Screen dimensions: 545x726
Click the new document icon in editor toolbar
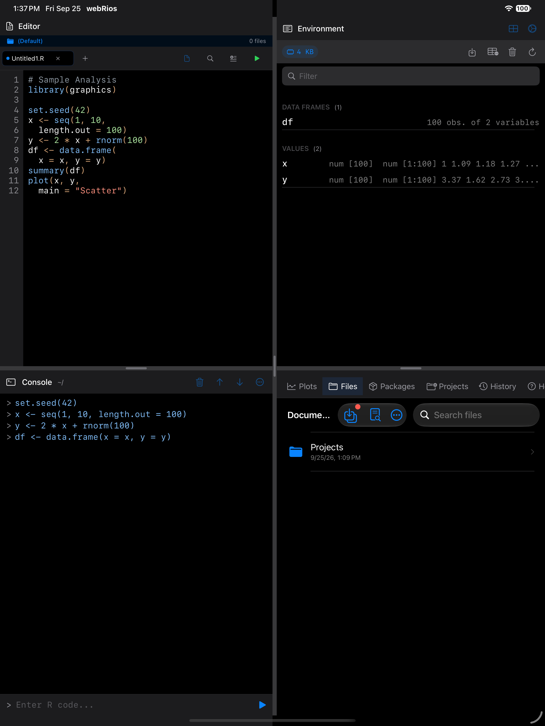tap(187, 58)
